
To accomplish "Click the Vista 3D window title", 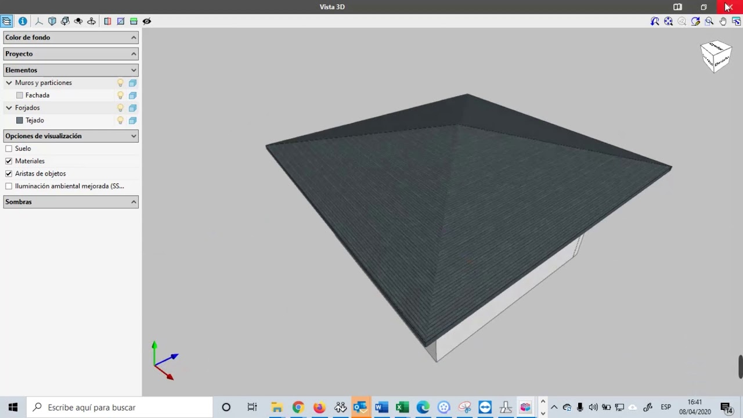I will [x=332, y=7].
